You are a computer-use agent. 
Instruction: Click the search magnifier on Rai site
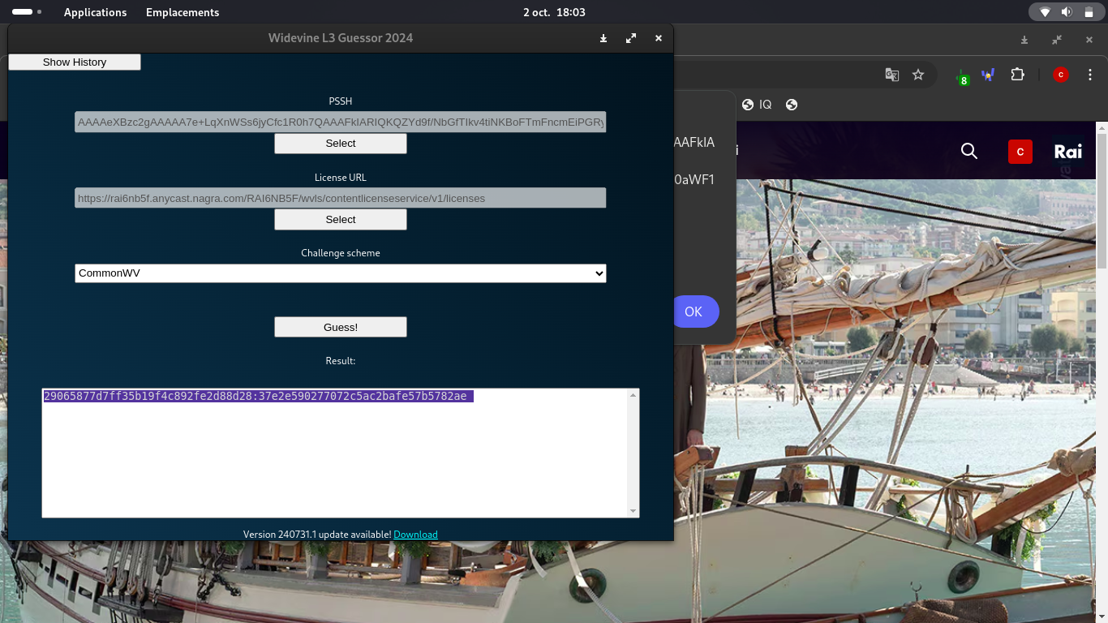968,151
